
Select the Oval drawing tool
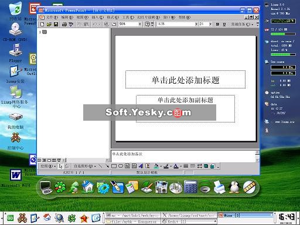point(121,166)
